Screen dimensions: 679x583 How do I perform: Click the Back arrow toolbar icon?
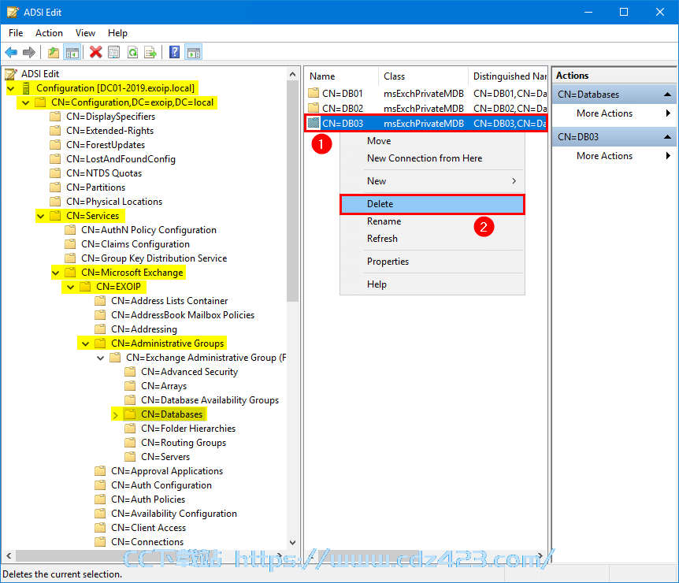pos(11,53)
